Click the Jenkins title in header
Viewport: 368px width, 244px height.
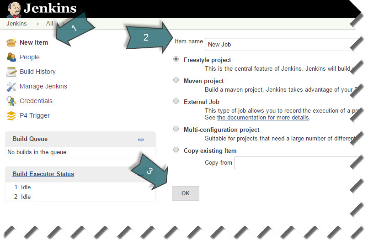(x=50, y=8)
